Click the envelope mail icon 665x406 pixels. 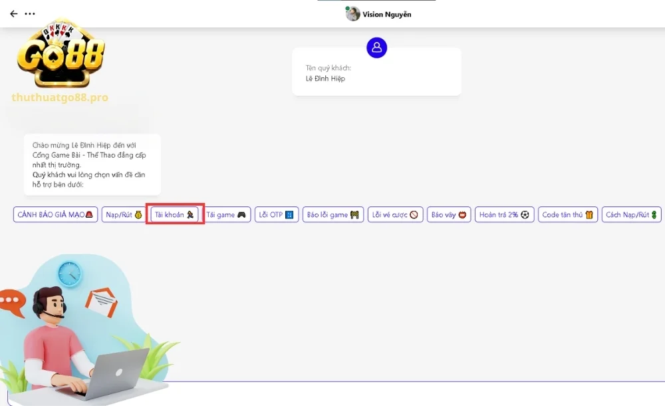pyautogui.click(x=101, y=302)
